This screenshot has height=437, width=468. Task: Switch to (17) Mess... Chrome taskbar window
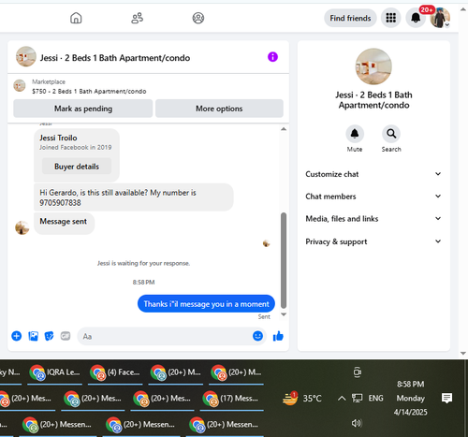[x=232, y=399]
